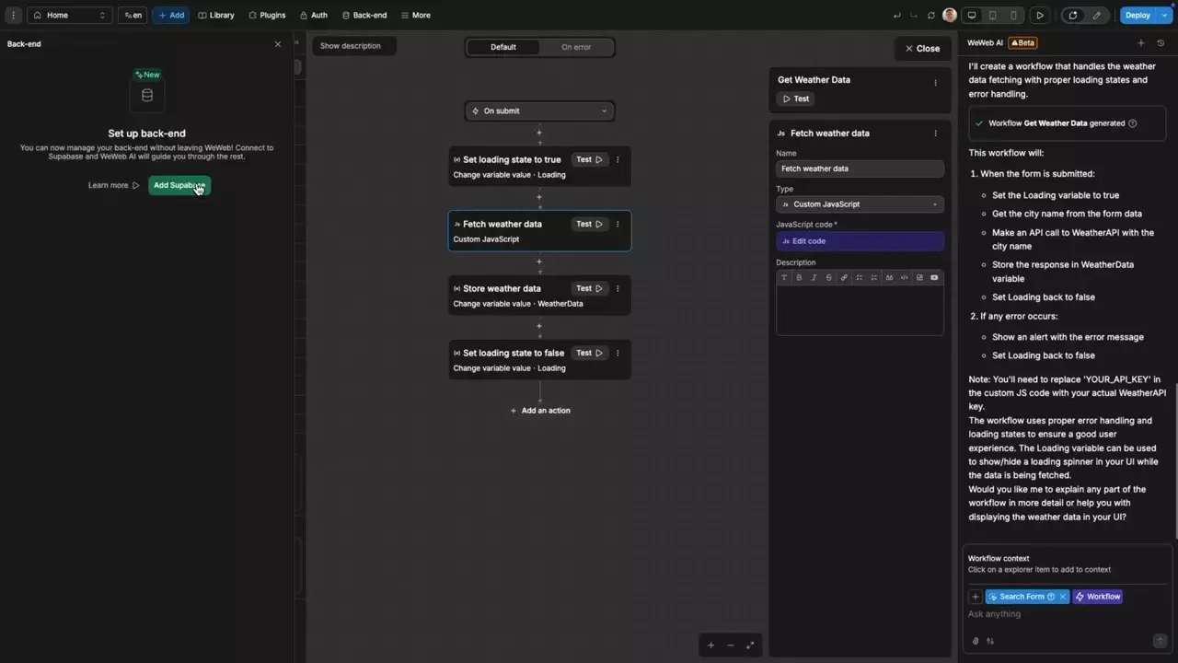The image size is (1178, 663).
Task: Open the Custom JavaScript type dropdown
Action: (860, 204)
